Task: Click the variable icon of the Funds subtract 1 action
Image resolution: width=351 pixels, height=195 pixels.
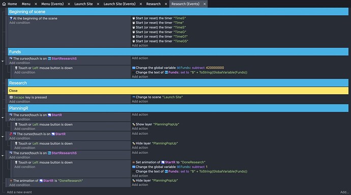Action: 134,167
